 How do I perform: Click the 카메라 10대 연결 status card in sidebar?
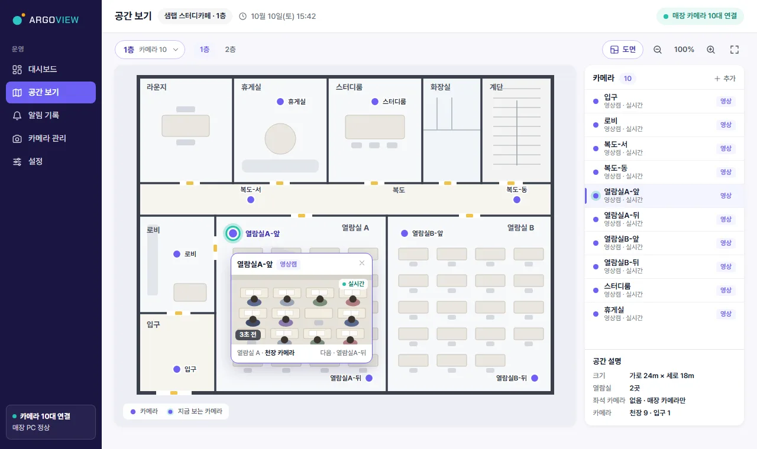pos(51,422)
